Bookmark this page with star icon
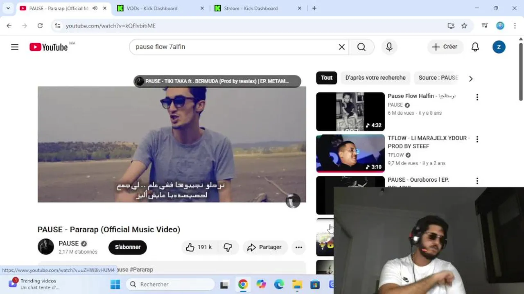The width and height of the screenshot is (524, 294). coord(464,26)
